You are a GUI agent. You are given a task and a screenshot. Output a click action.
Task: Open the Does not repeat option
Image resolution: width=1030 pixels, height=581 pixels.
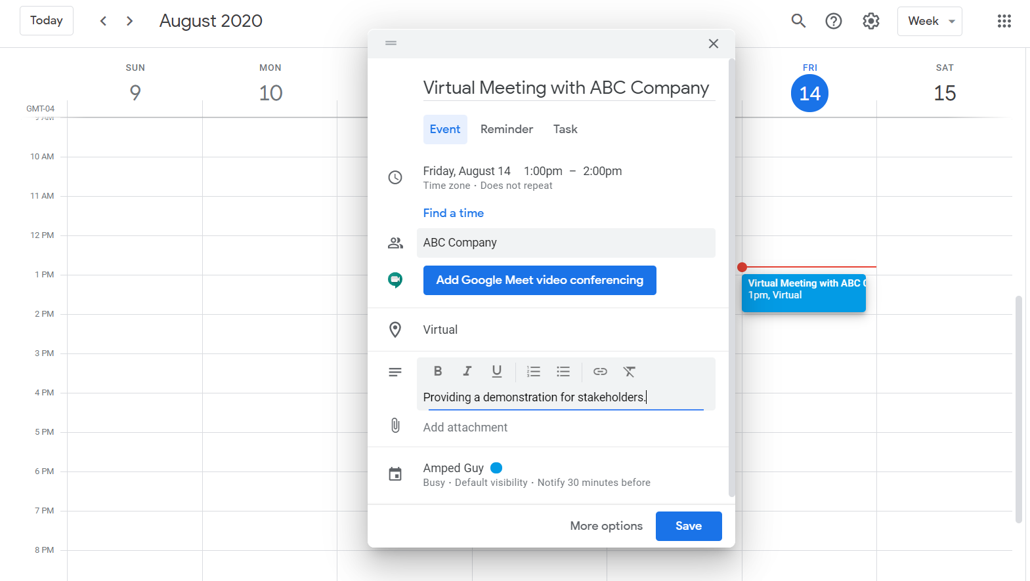pos(517,186)
